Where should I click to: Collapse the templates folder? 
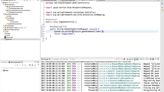coord(6,18)
